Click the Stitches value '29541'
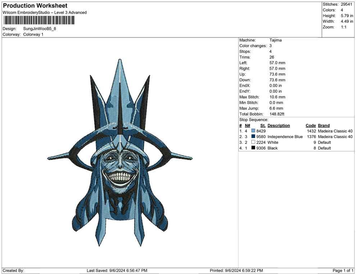This screenshot has width=356, height=274. [346, 4]
